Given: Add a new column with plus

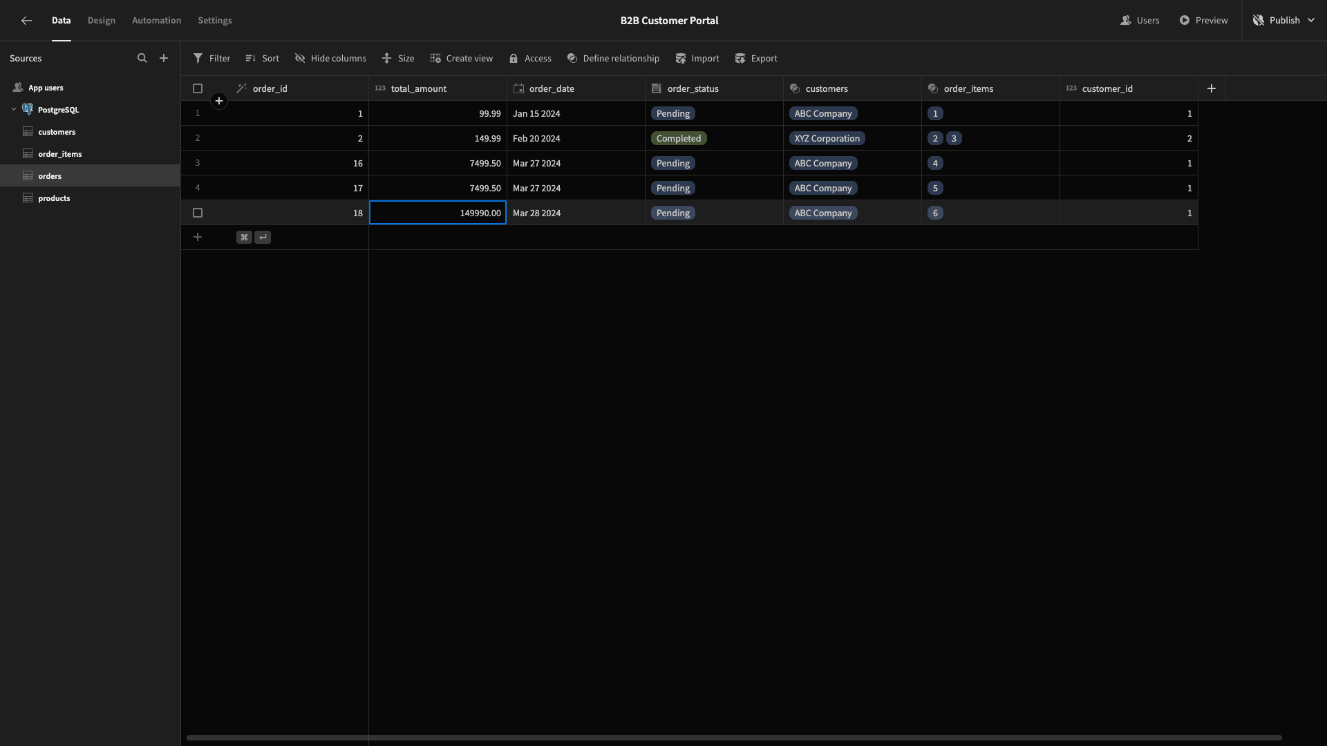Looking at the screenshot, I should click(x=1211, y=88).
